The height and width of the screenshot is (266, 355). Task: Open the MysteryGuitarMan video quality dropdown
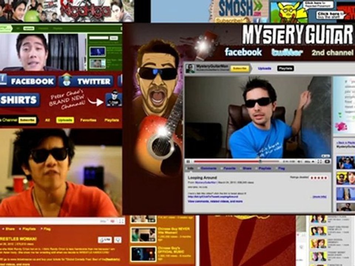(x=309, y=161)
